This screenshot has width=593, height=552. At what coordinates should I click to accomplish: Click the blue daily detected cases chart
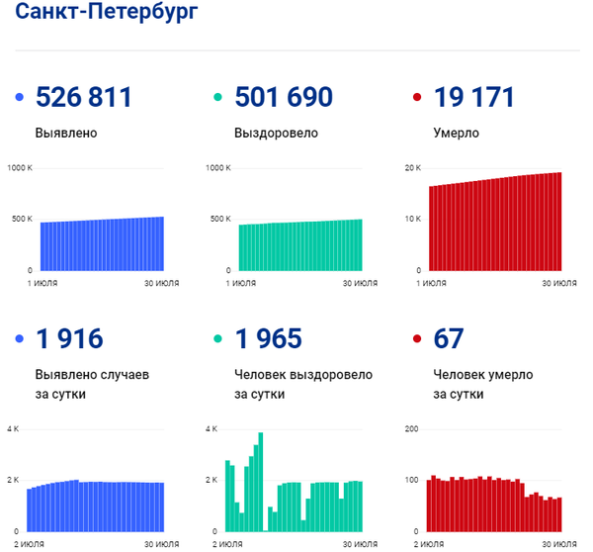(96, 506)
